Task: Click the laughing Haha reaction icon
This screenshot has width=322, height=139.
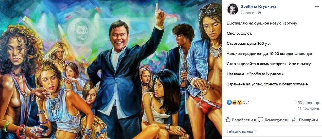Action: [234, 102]
